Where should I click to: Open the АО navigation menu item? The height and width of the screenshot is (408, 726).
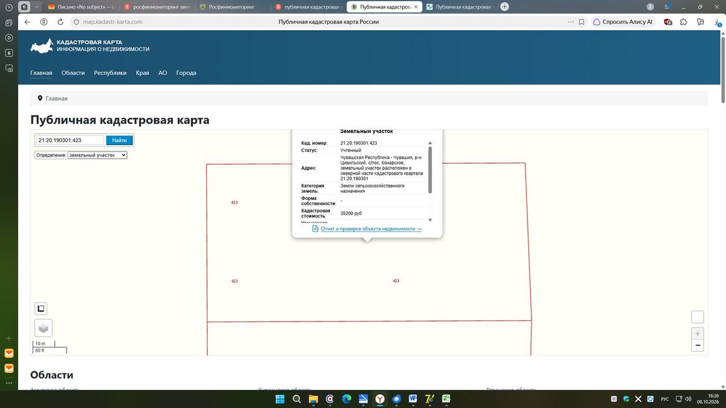point(163,73)
